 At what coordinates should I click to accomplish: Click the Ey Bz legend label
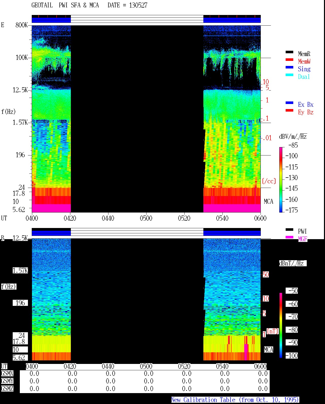tap(306, 112)
